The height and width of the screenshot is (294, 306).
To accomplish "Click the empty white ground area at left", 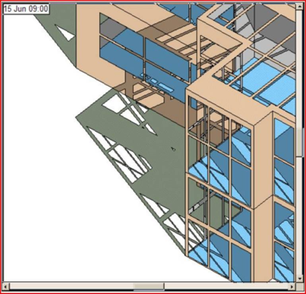I will [x=48, y=172].
